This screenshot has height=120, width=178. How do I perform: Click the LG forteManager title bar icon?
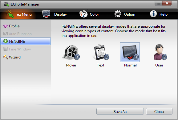tap(6, 4)
